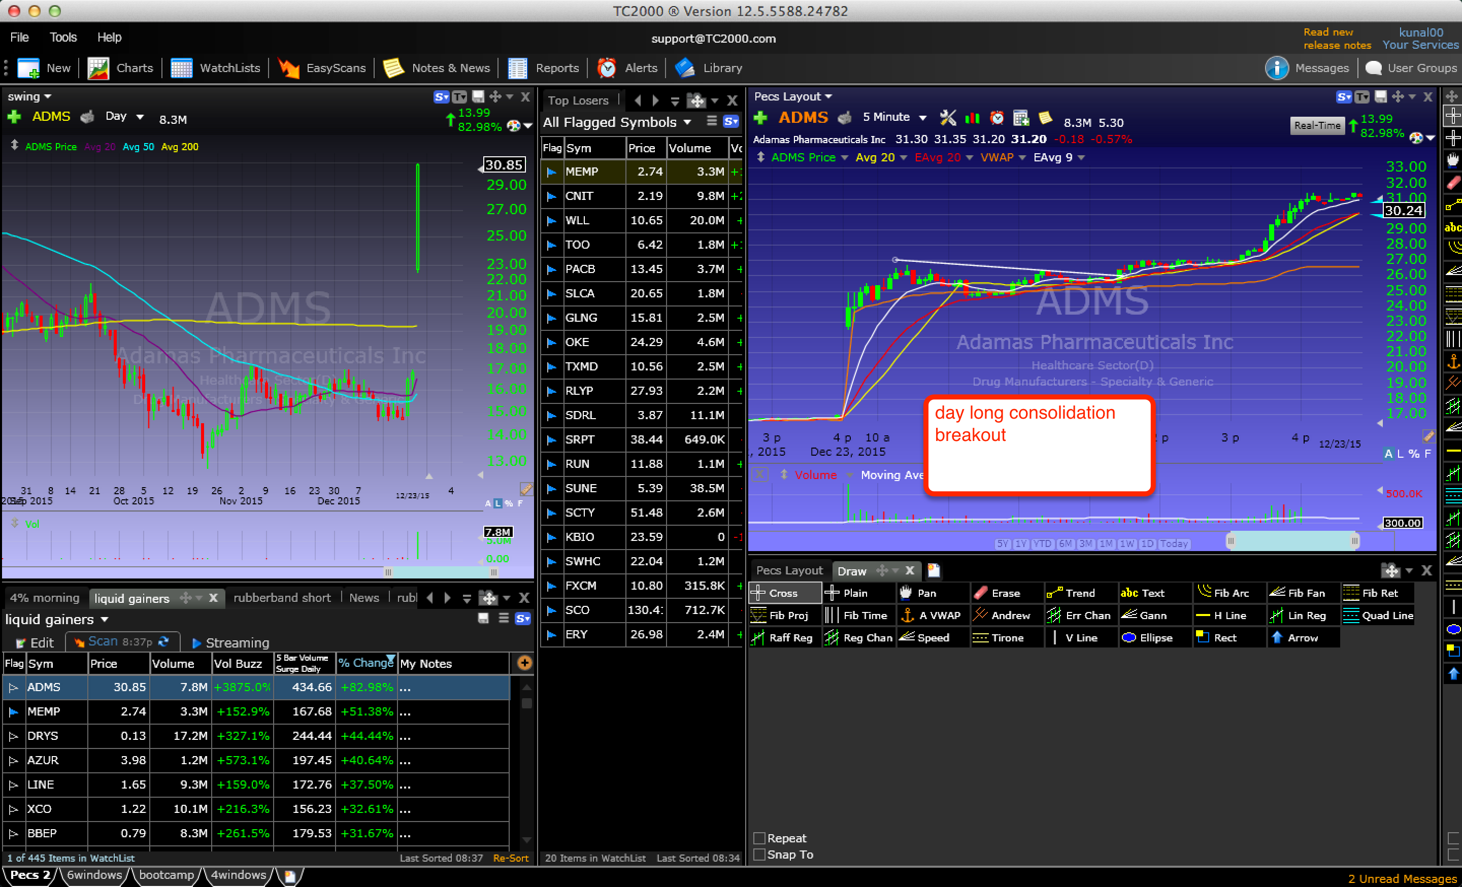The width and height of the screenshot is (1462, 887).
Task: Click the add column plus icon in liquid gainers
Action: (x=524, y=663)
